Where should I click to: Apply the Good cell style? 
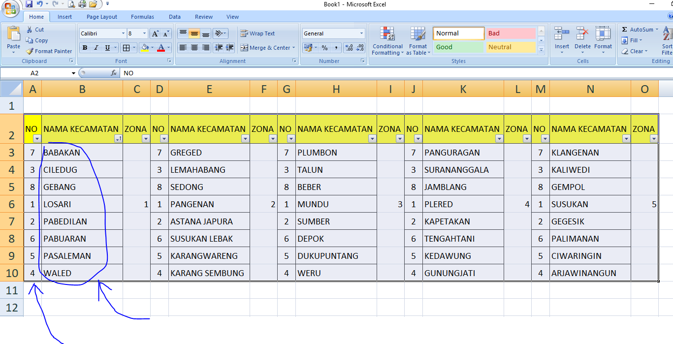pyautogui.click(x=459, y=47)
